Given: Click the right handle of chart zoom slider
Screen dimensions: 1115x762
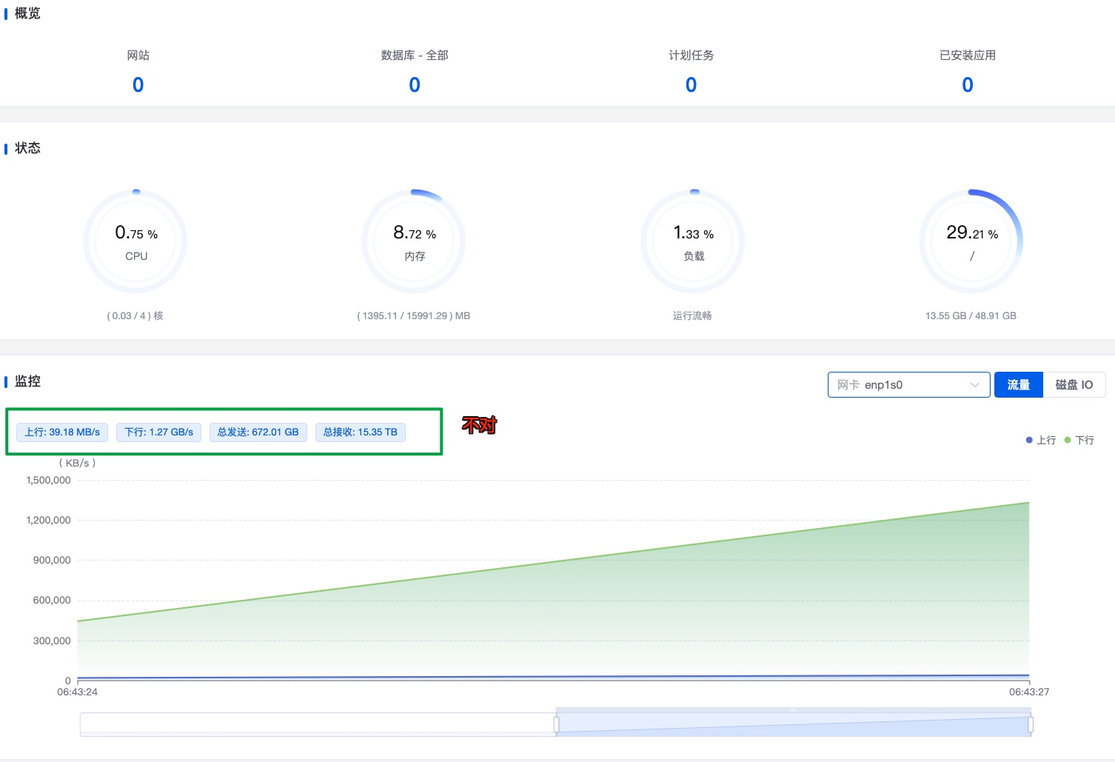Looking at the screenshot, I should (x=1031, y=724).
